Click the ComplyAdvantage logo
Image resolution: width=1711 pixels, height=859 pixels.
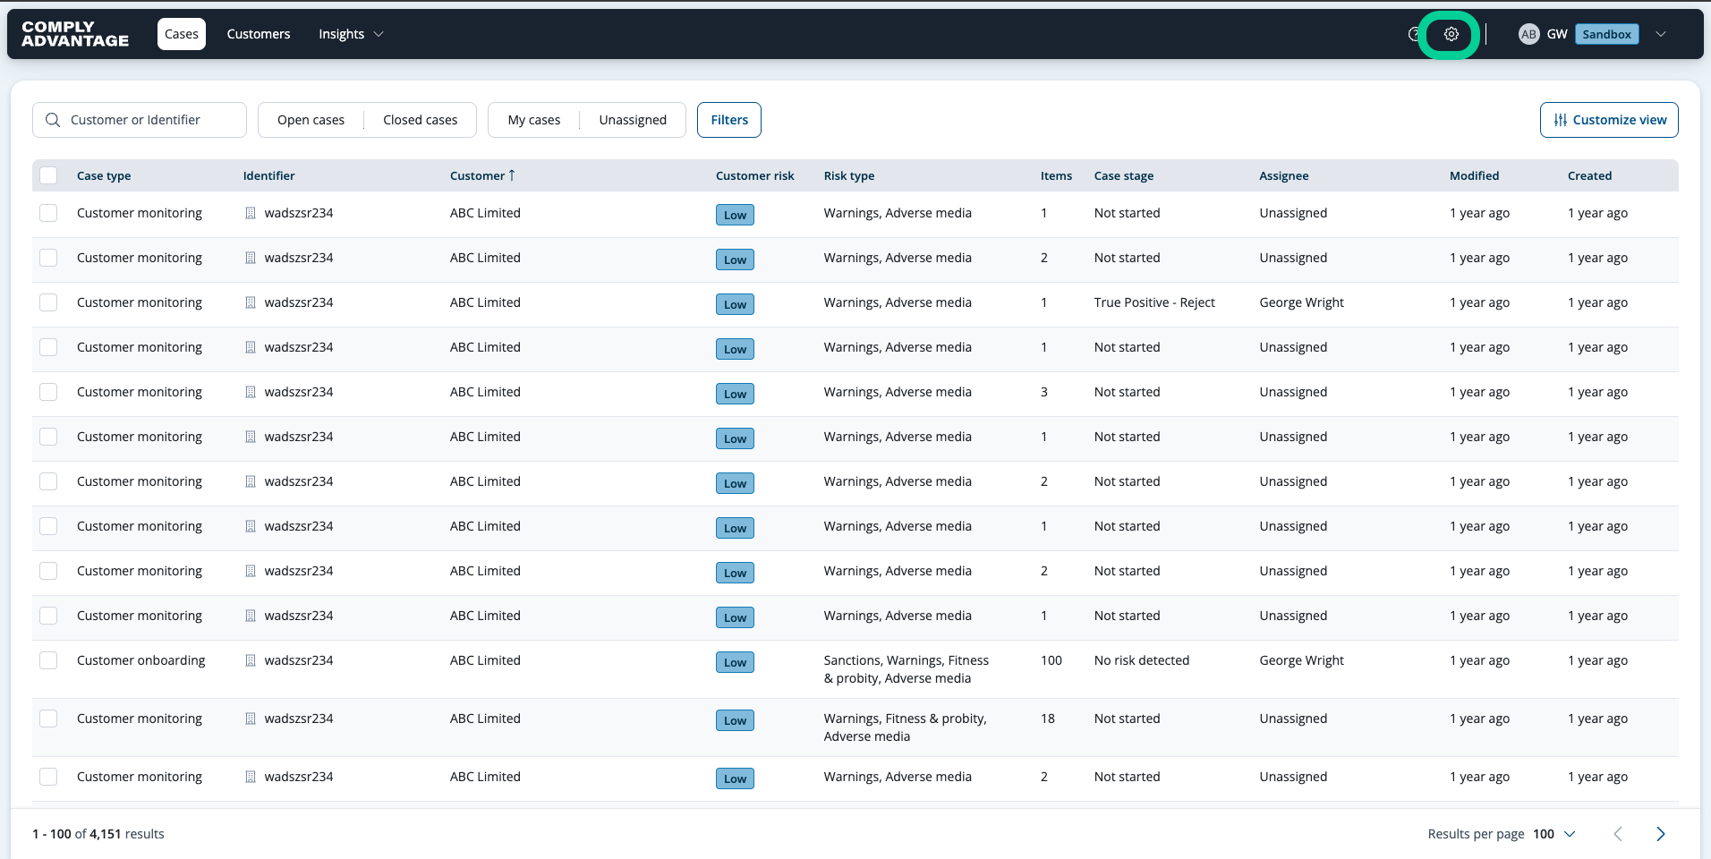pyautogui.click(x=75, y=34)
